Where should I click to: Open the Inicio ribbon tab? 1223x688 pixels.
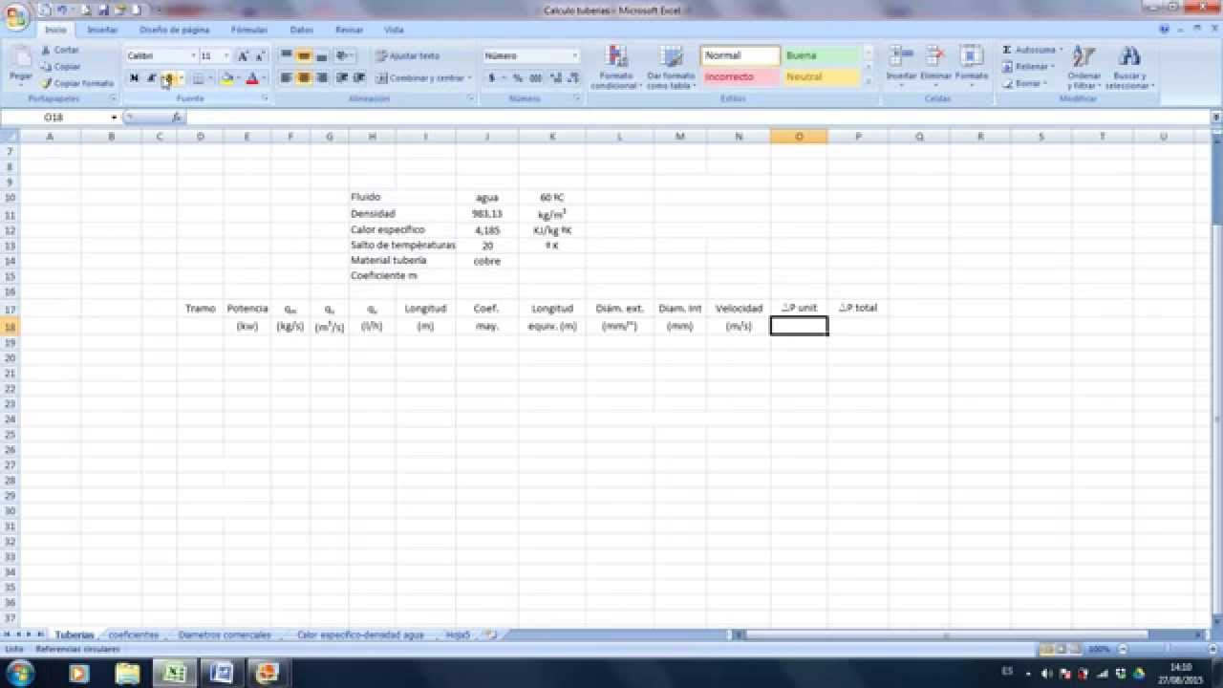(55, 30)
